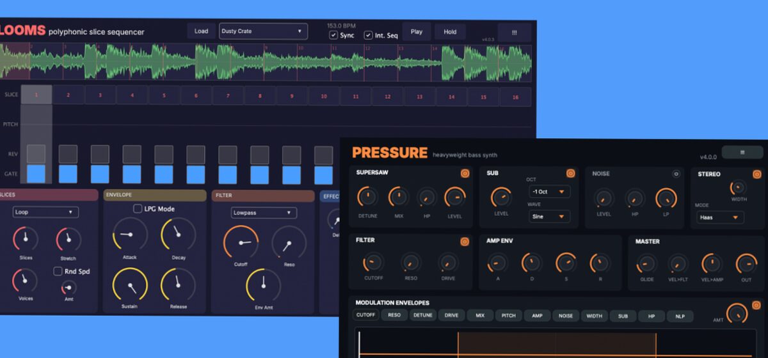Select slice 14 in the sequencer
768x358 pixels.
(x=452, y=97)
